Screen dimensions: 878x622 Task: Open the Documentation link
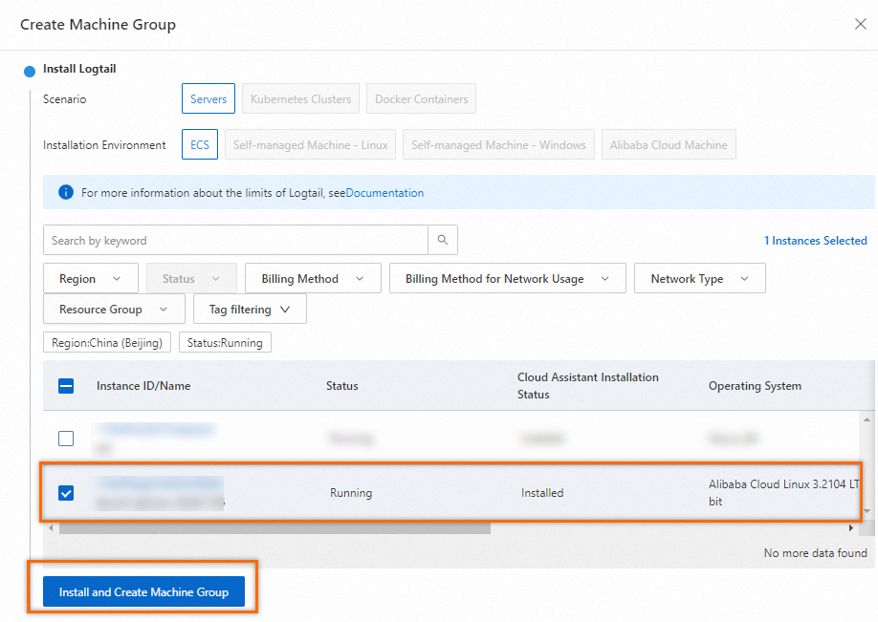(384, 193)
